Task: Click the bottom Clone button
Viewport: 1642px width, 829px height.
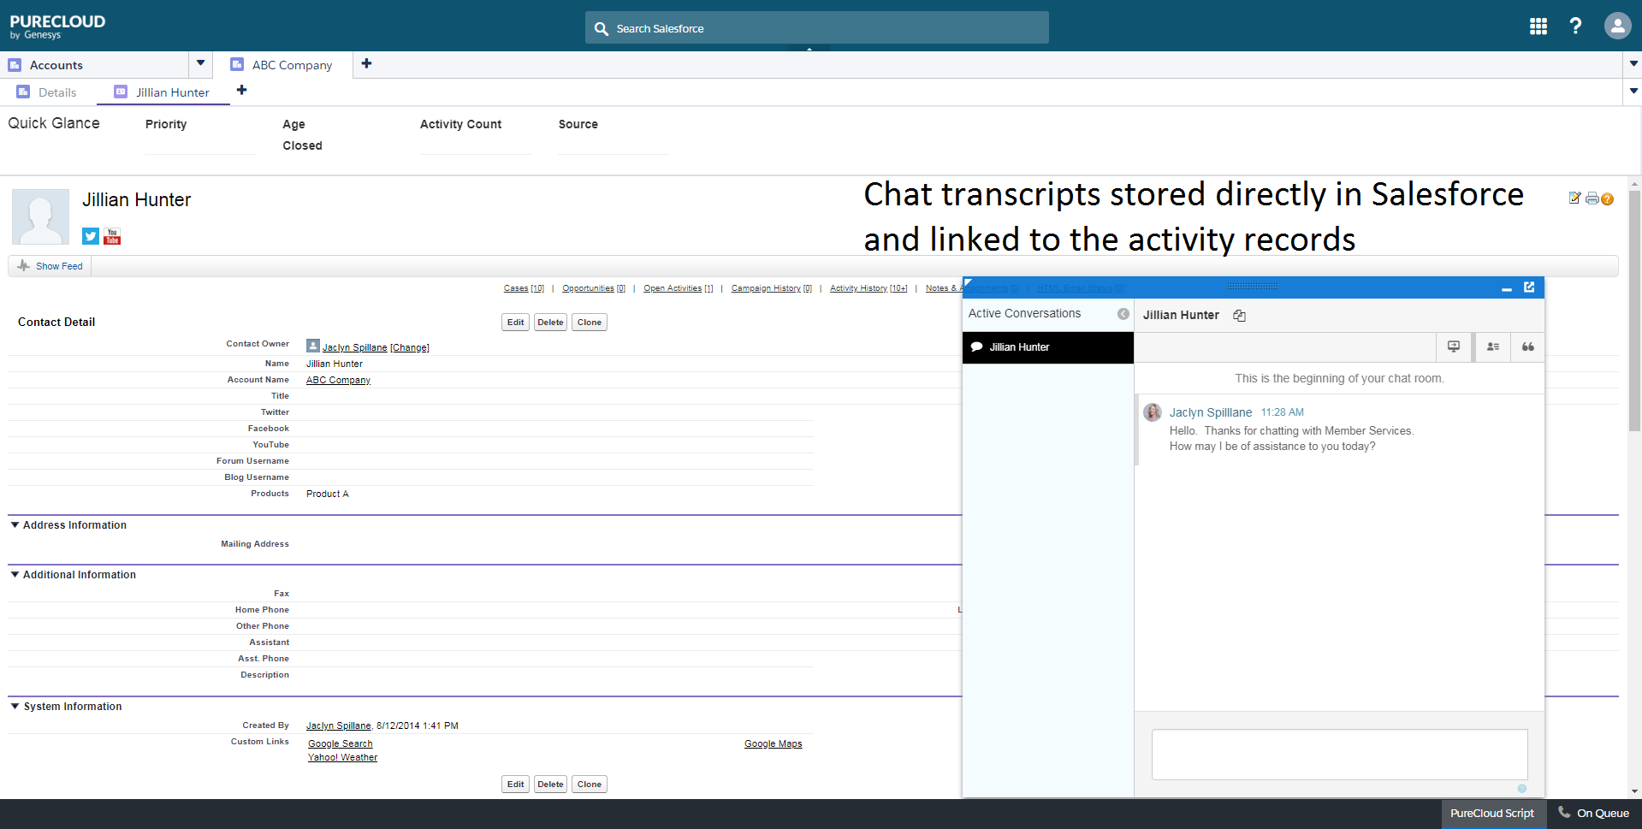Action: (590, 785)
